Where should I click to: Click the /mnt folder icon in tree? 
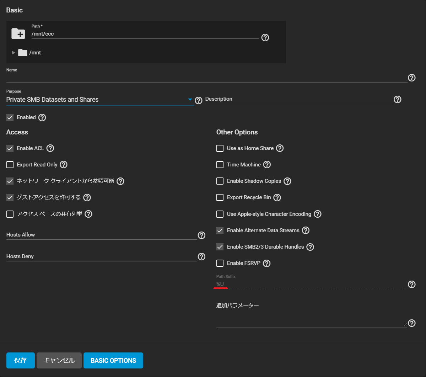[22, 53]
